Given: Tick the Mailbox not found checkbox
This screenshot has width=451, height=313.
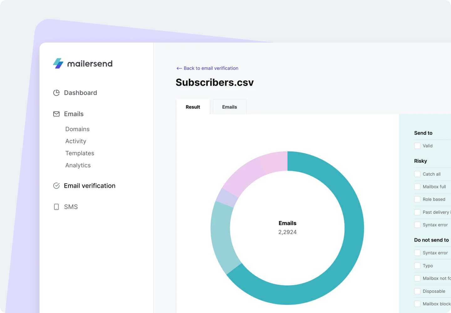Looking at the screenshot, I should pos(417,278).
